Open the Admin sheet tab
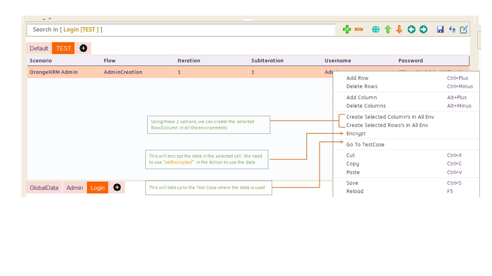 tap(75, 188)
